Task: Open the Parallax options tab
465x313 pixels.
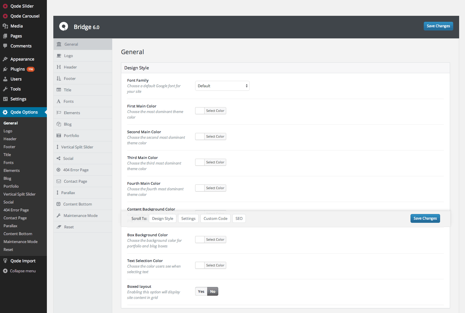Action: click(83, 193)
